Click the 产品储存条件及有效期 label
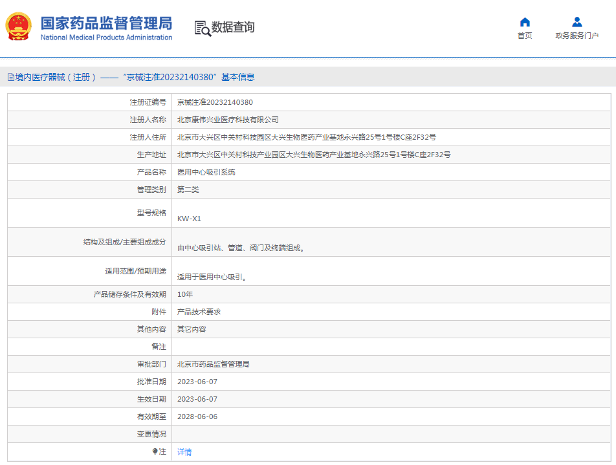 (130, 294)
